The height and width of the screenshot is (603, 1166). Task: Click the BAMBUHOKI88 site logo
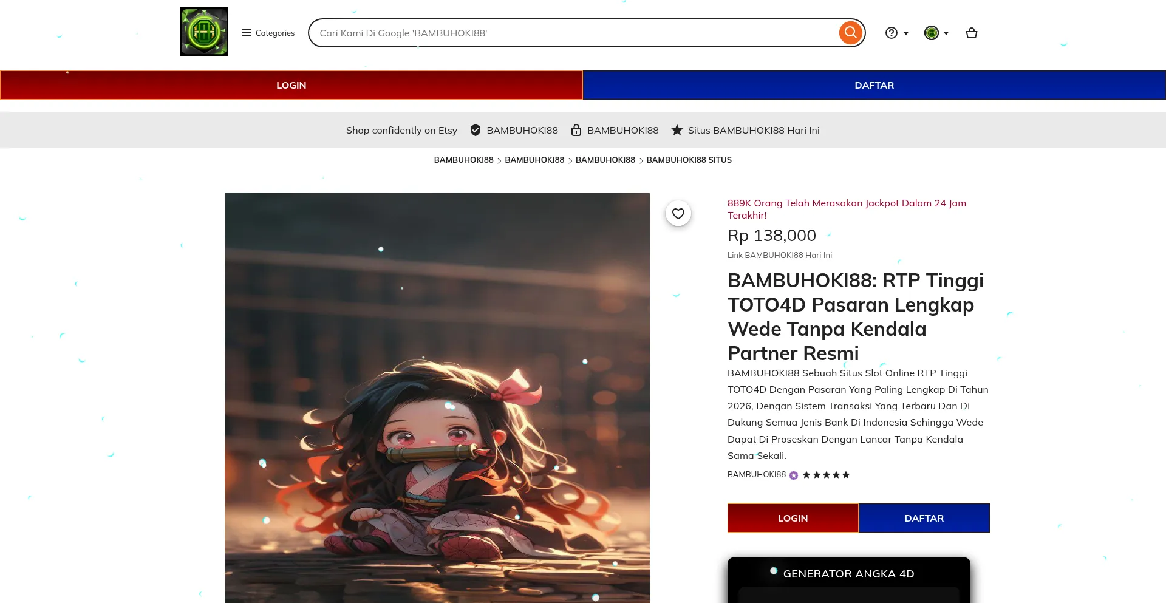point(204,32)
